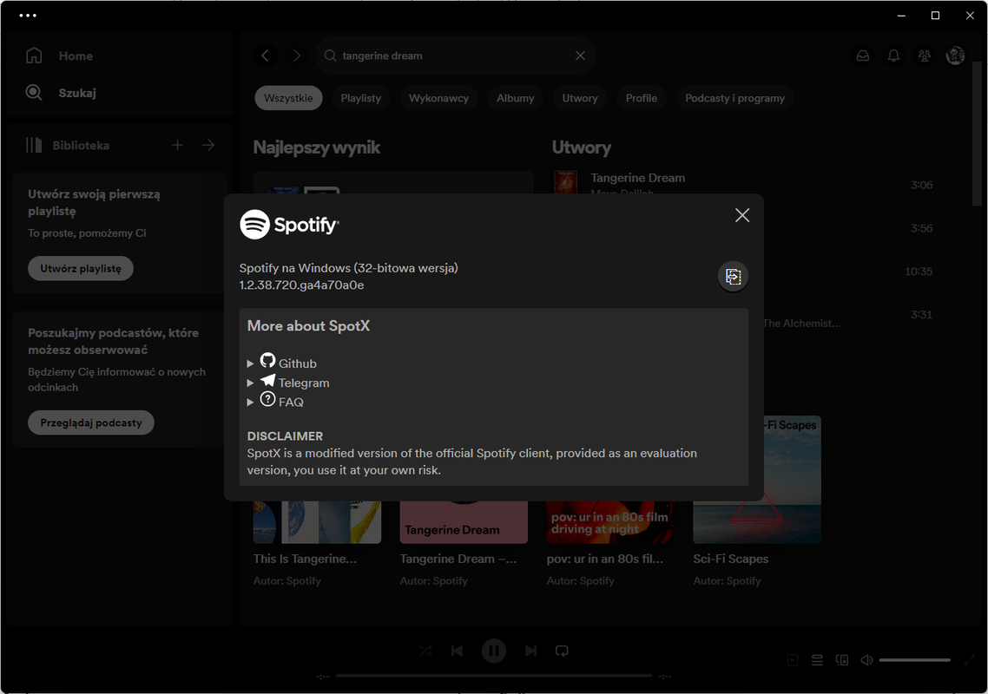Select the Albumy filter tab
Screen dimensions: 988x694
point(516,98)
